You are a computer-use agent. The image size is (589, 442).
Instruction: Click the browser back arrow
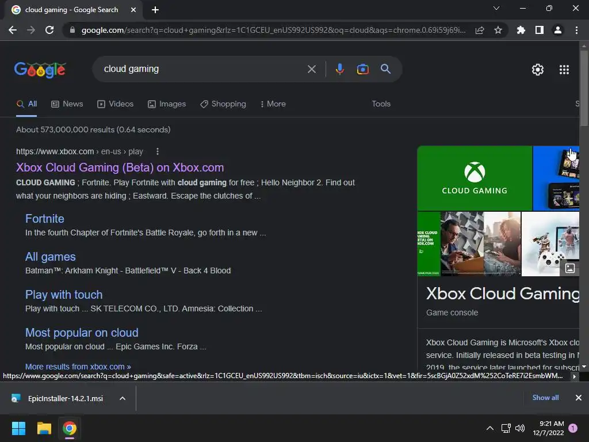coord(13,30)
